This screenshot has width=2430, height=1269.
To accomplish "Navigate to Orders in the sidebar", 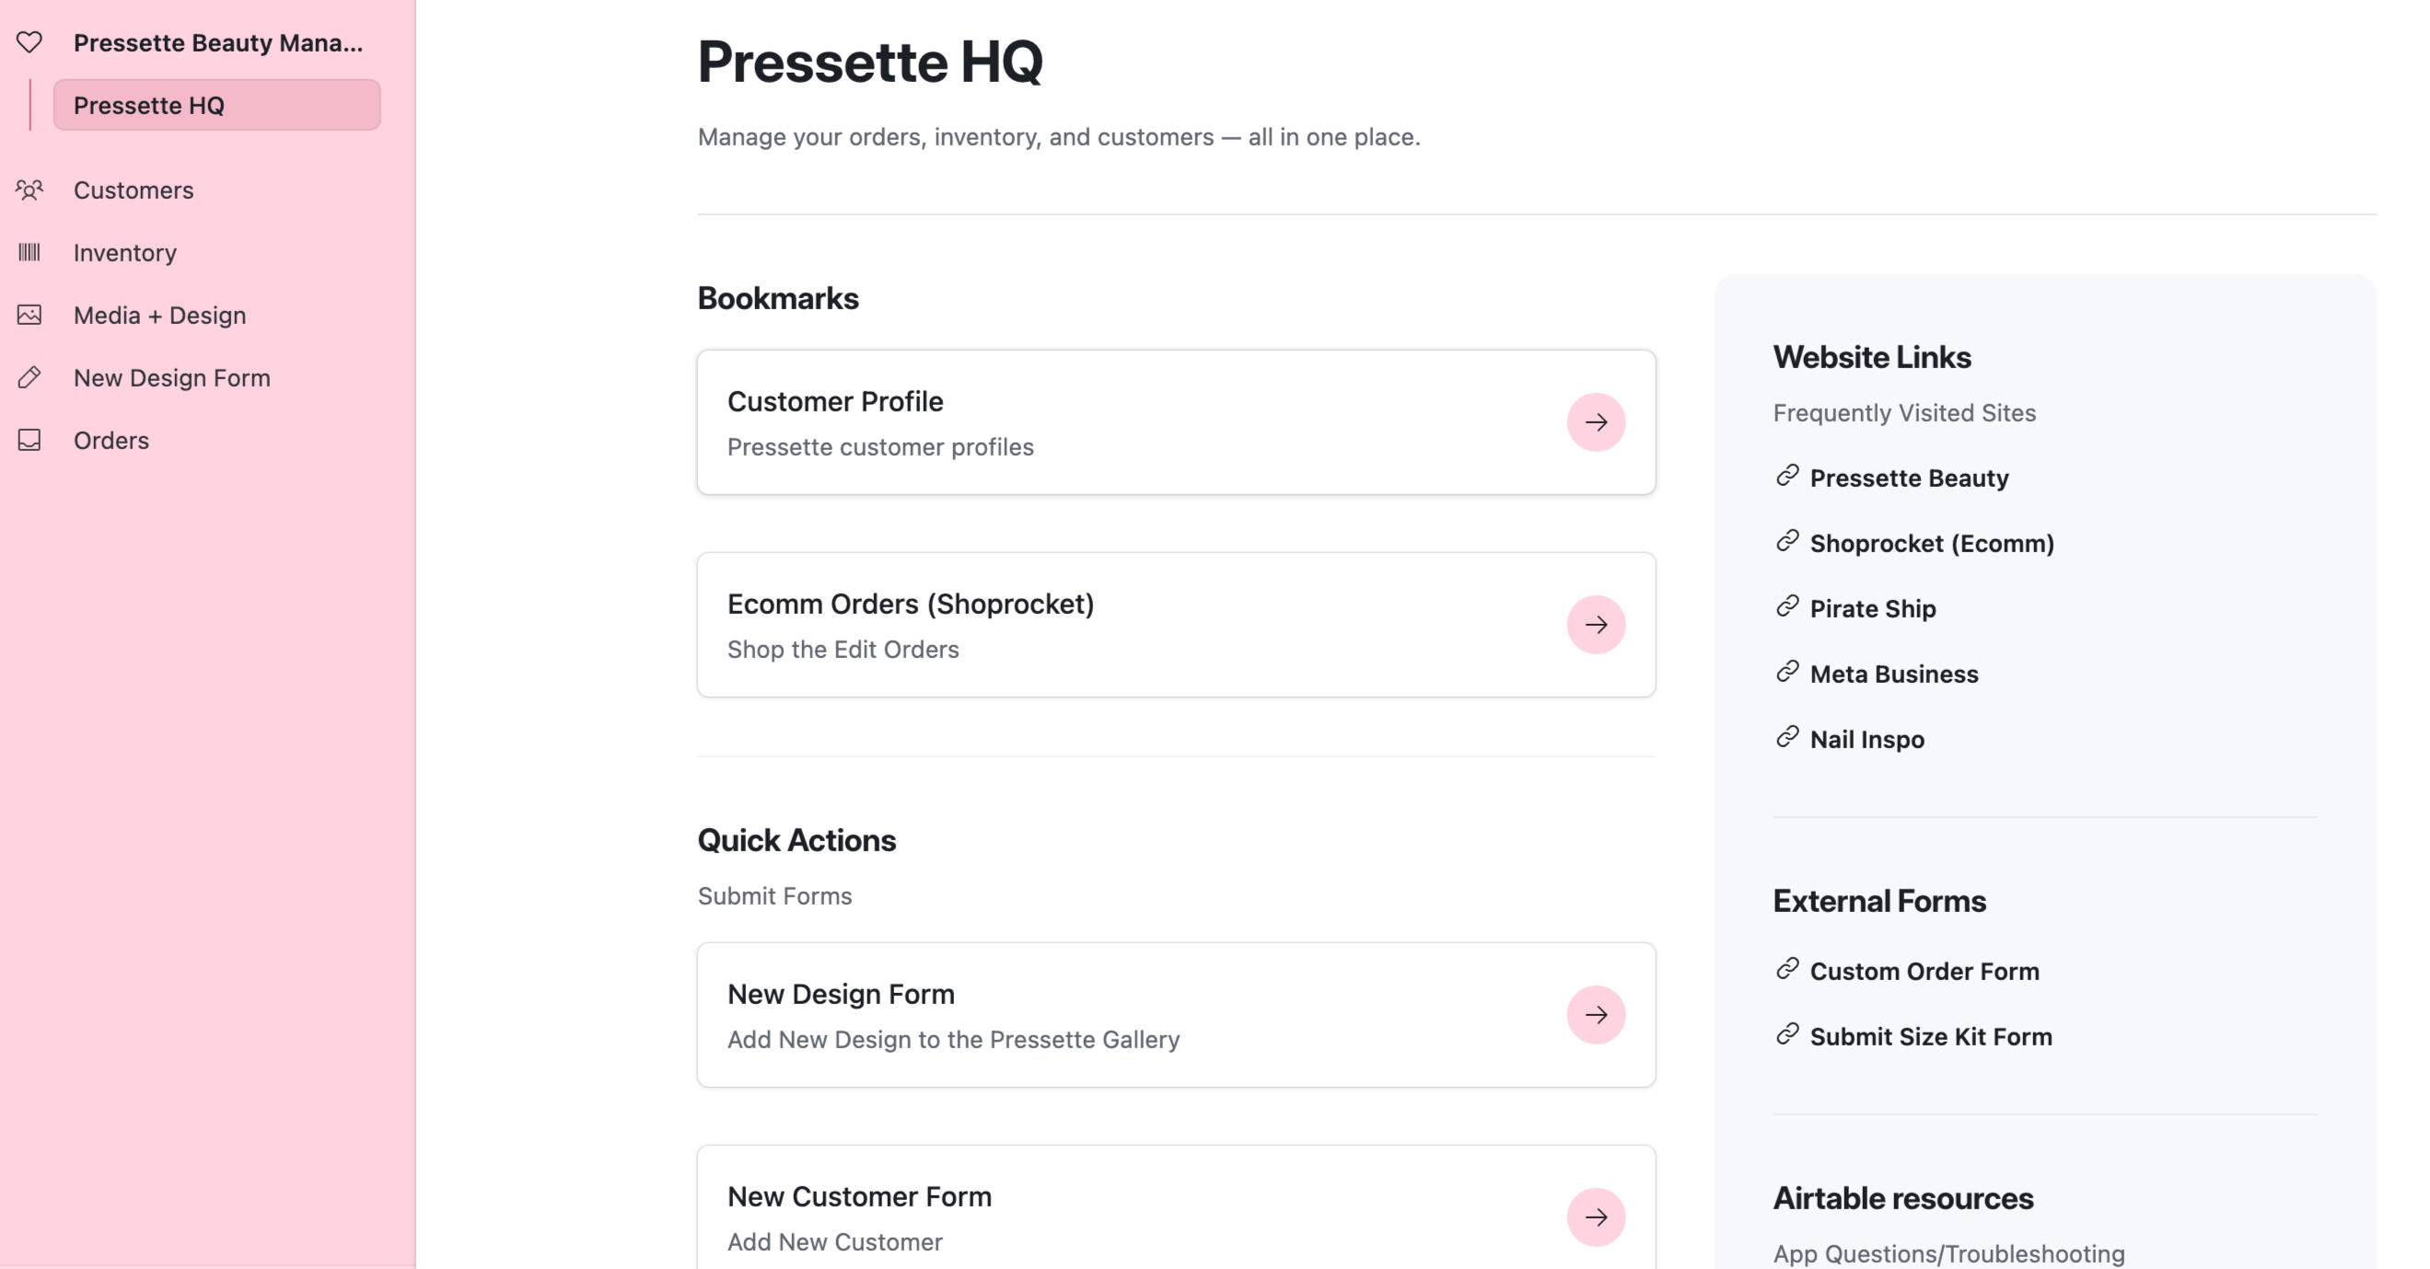I will [x=111, y=440].
